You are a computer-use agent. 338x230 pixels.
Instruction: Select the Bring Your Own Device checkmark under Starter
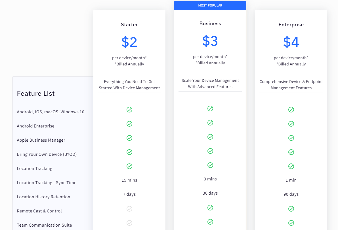[x=129, y=152]
